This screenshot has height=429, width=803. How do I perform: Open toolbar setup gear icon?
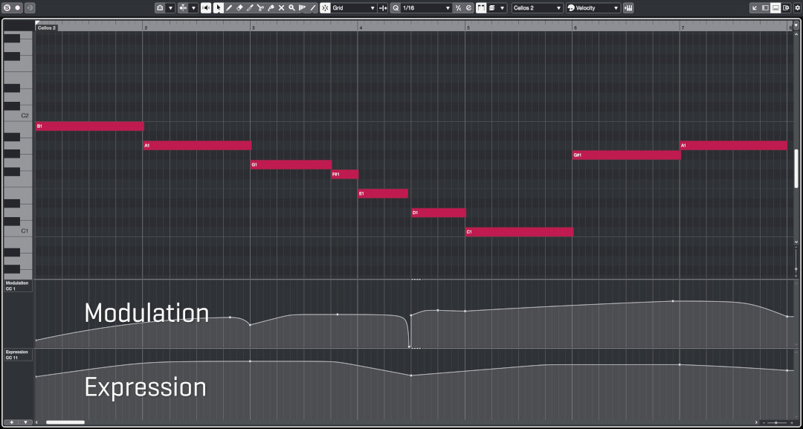point(796,8)
